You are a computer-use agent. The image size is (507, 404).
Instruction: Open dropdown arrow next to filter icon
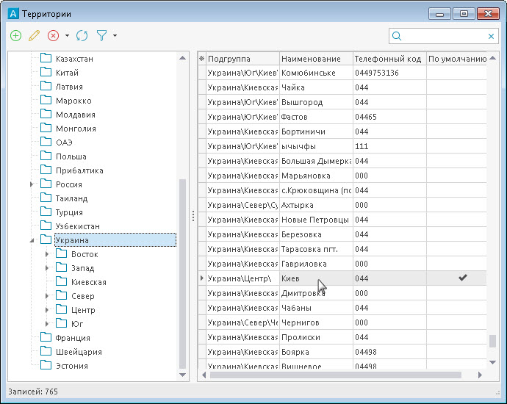115,35
